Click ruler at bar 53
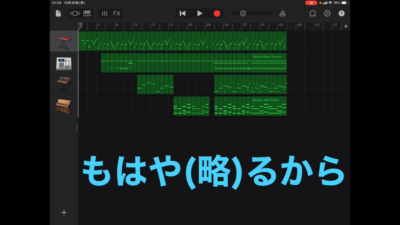 (317, 25)
